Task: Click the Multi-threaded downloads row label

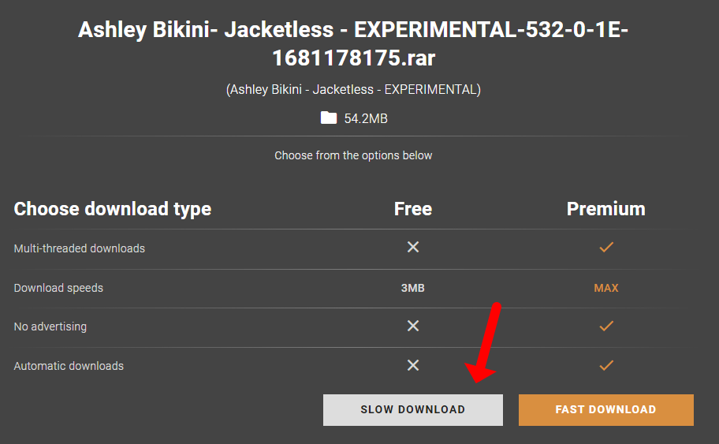Action: [x=80, y=248]
